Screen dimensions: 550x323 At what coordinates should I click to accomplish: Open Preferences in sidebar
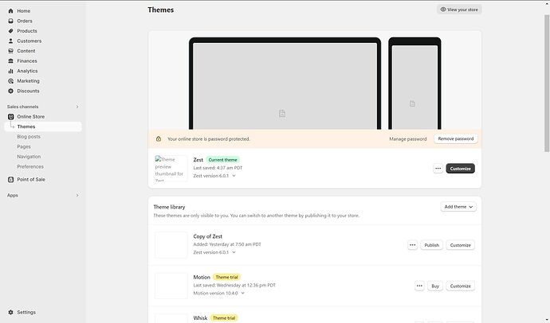tap(30, 166)
